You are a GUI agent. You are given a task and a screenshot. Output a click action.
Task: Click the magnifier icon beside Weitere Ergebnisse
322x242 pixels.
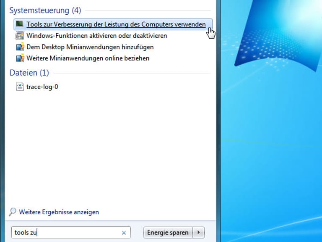[13, 212]
